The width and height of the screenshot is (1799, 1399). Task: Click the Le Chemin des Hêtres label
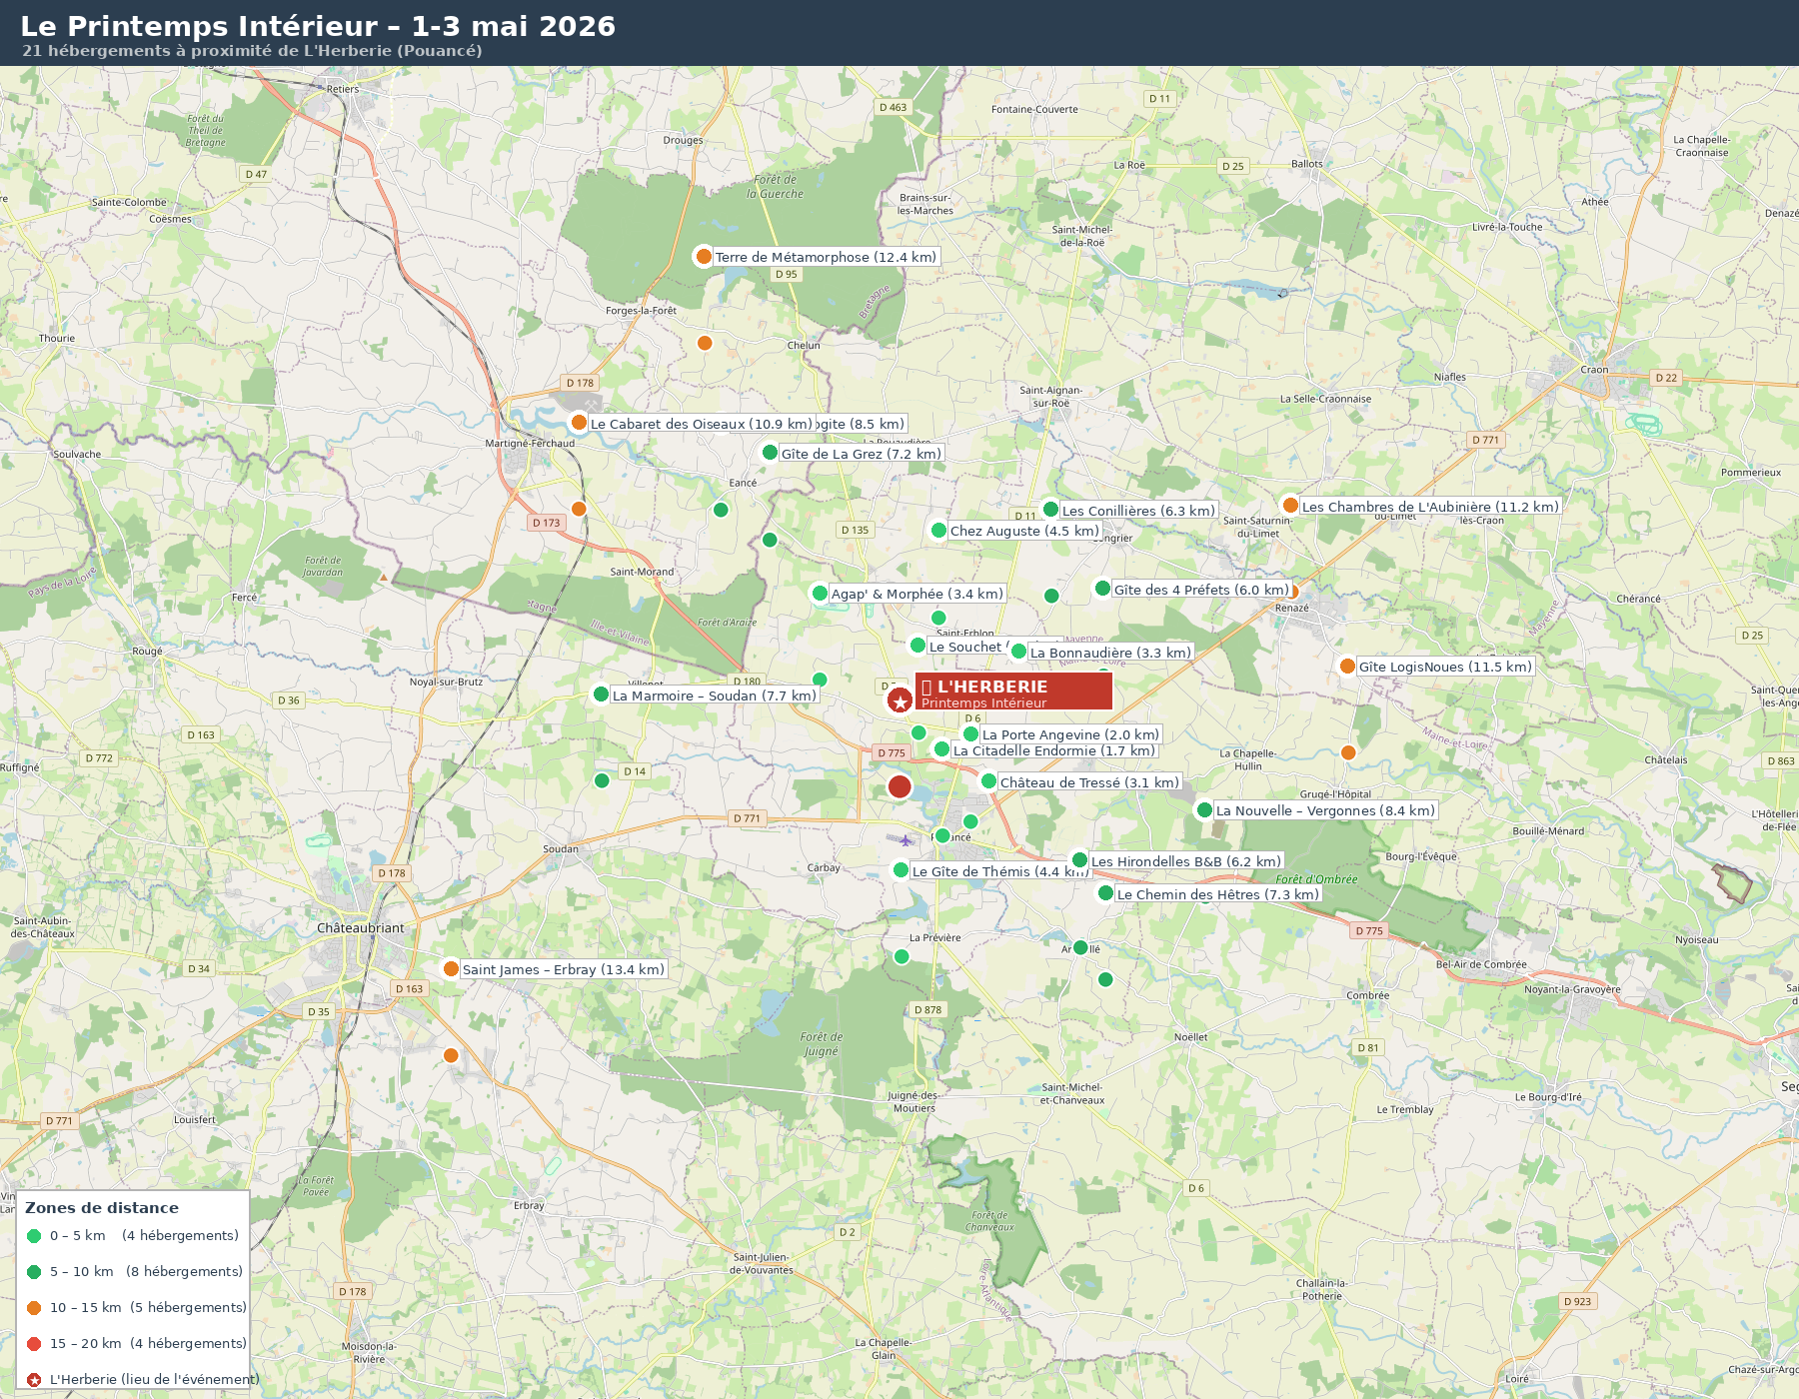point(1217,894)
